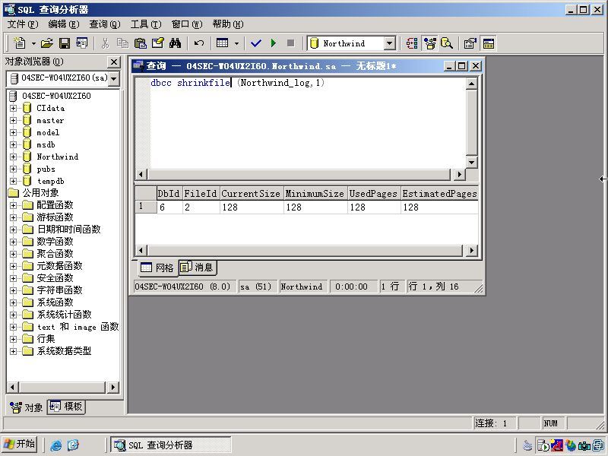Open the 工具(T) menu
The image size is (608, 456).
[146, 24]
